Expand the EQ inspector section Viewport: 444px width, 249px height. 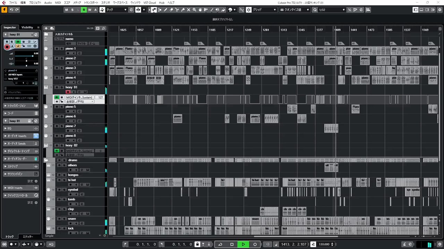[21, 128]
